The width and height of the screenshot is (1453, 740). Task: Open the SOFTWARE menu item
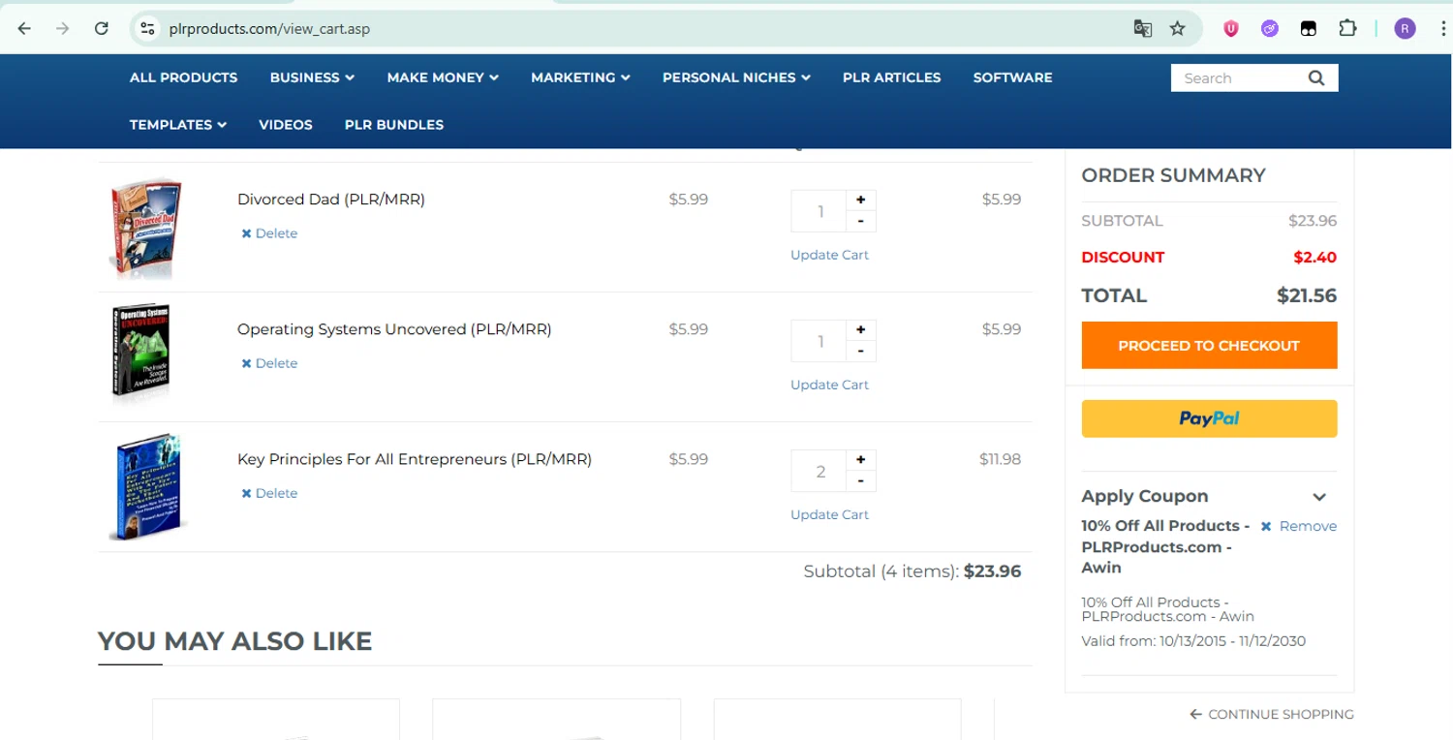tap(1012, 77)
